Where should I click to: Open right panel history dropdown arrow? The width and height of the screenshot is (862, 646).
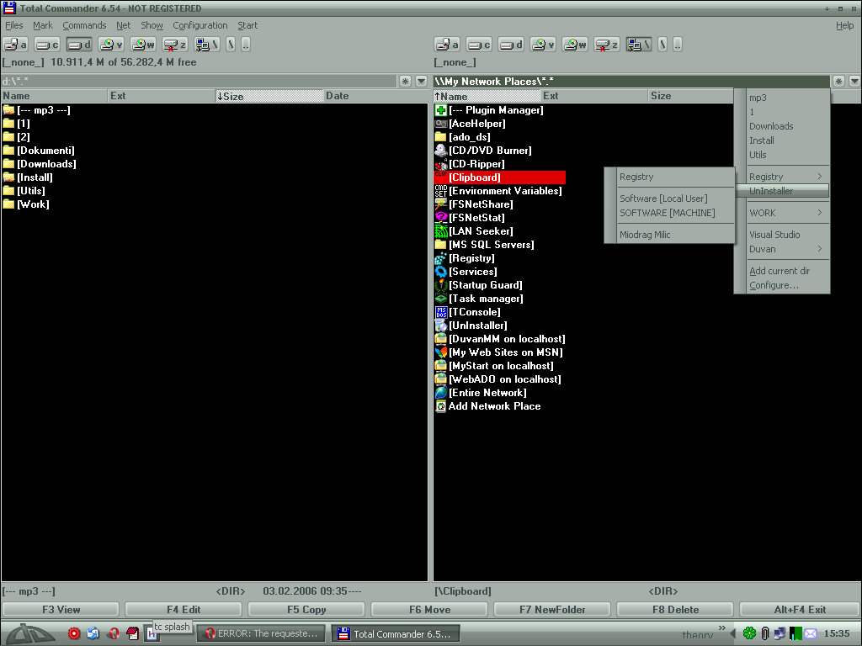pyautogui.click(x=854, y=82)
